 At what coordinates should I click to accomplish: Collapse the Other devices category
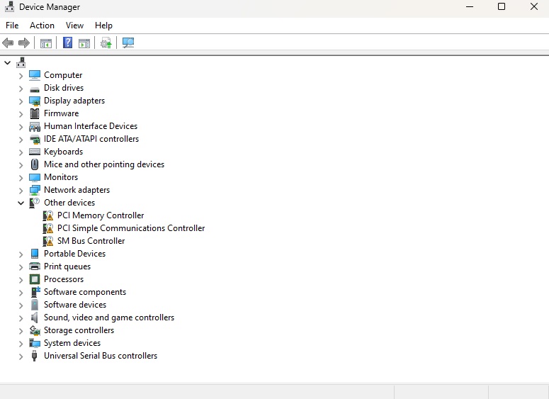[x=21, y=203]
